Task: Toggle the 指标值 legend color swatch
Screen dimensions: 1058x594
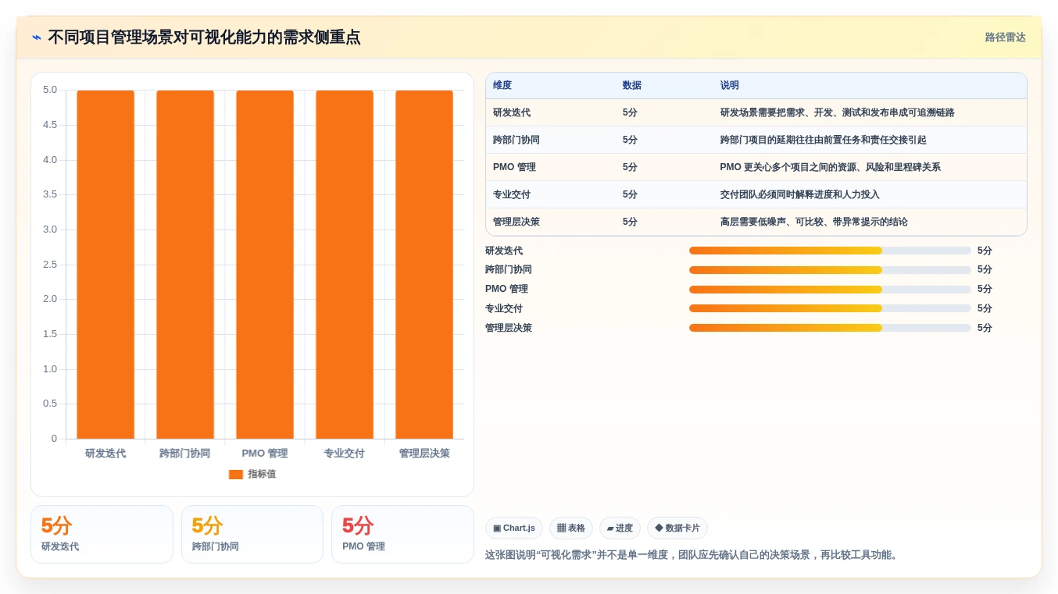Action: [236, 475]
